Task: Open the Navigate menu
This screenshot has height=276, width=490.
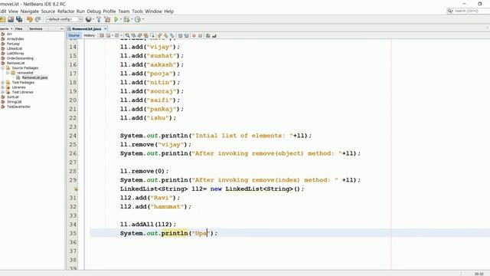Action: [x=30, y=11]
